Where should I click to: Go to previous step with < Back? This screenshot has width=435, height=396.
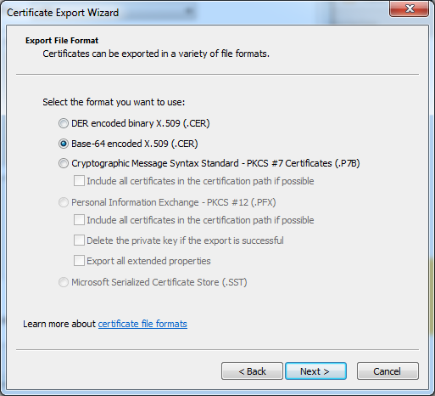(x=252, y=371)
